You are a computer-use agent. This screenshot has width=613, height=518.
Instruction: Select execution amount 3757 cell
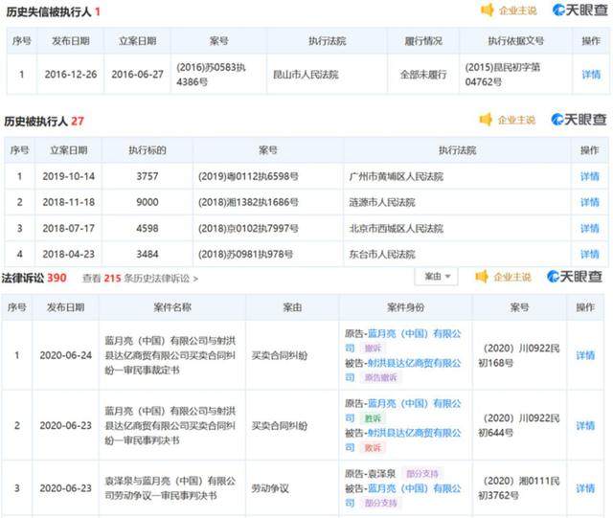click(148, 176)
